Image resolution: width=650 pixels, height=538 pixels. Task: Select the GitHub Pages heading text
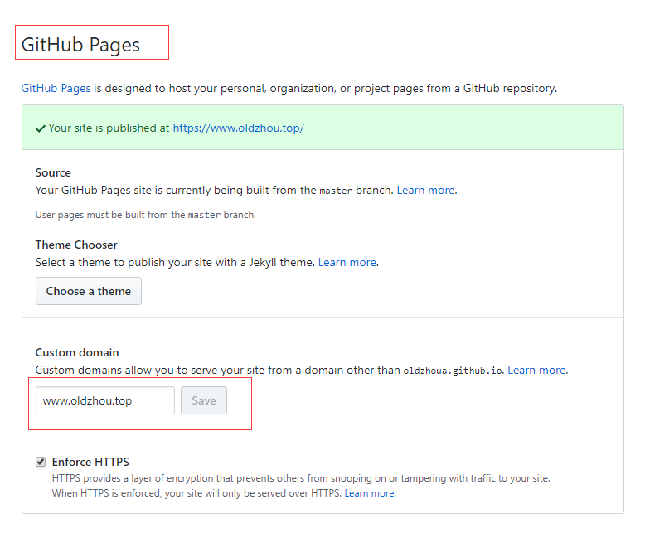(80, 45)
